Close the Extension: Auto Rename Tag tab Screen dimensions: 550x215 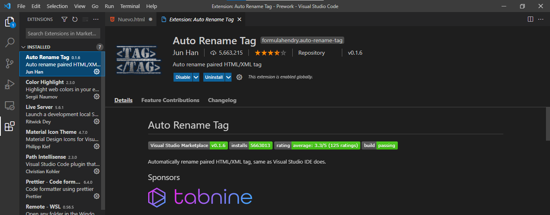click(x=239, y=19)
